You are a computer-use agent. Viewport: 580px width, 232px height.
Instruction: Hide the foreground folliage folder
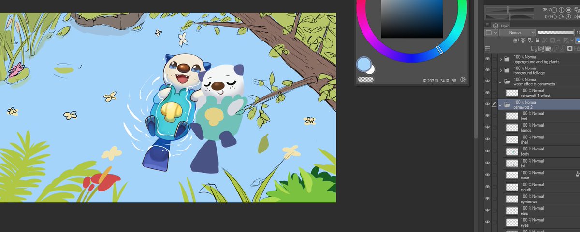coord(487,70)
